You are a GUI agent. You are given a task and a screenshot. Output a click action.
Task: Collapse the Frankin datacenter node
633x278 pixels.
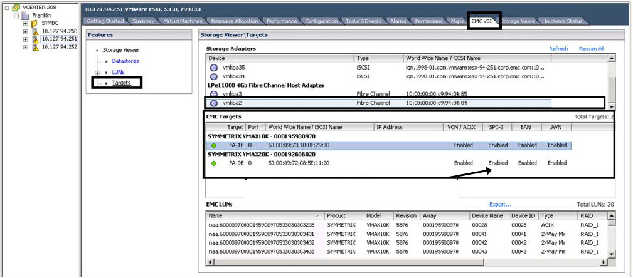[x=16, y=16]
